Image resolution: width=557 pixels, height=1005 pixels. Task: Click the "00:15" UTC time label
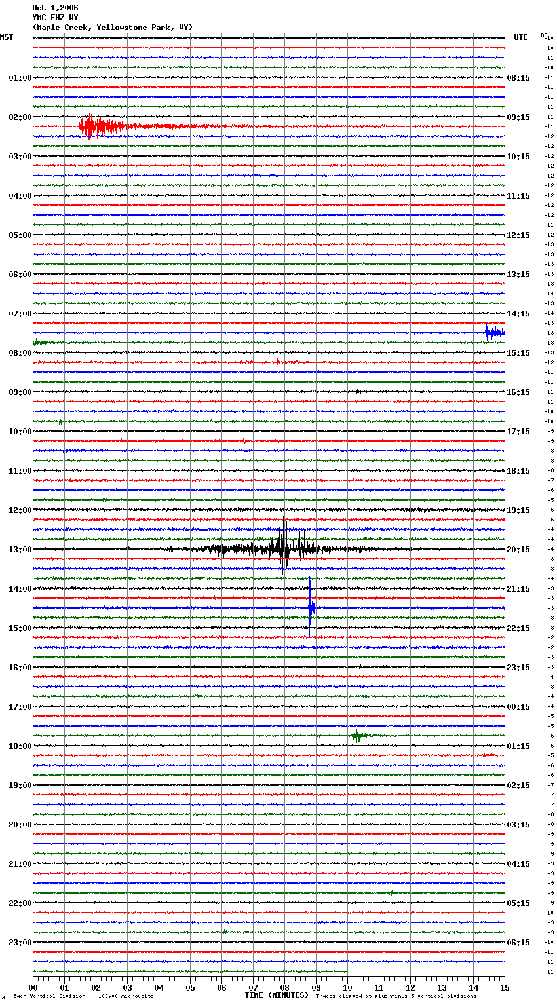click(x=518, y=707)
